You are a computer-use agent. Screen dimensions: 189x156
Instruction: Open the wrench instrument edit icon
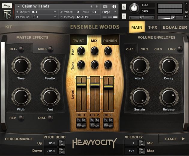tap(7, 6)
